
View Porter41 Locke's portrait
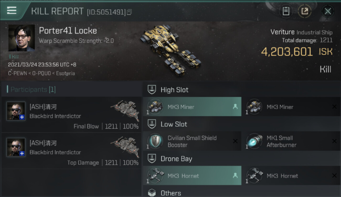[22, 38]
